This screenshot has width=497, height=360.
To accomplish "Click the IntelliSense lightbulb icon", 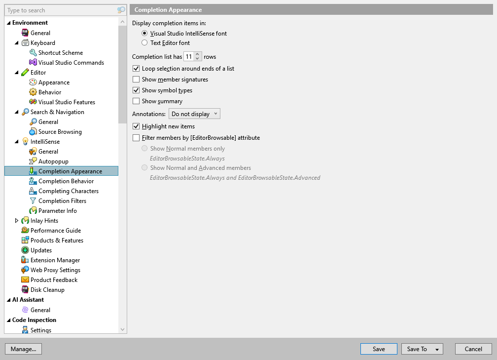I will pyautogui.click(x=25, y=141).
